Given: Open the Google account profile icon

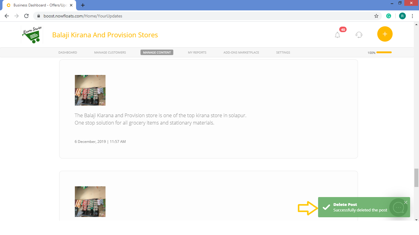Looking at the screenshot, I should click(x=402, y=15).
